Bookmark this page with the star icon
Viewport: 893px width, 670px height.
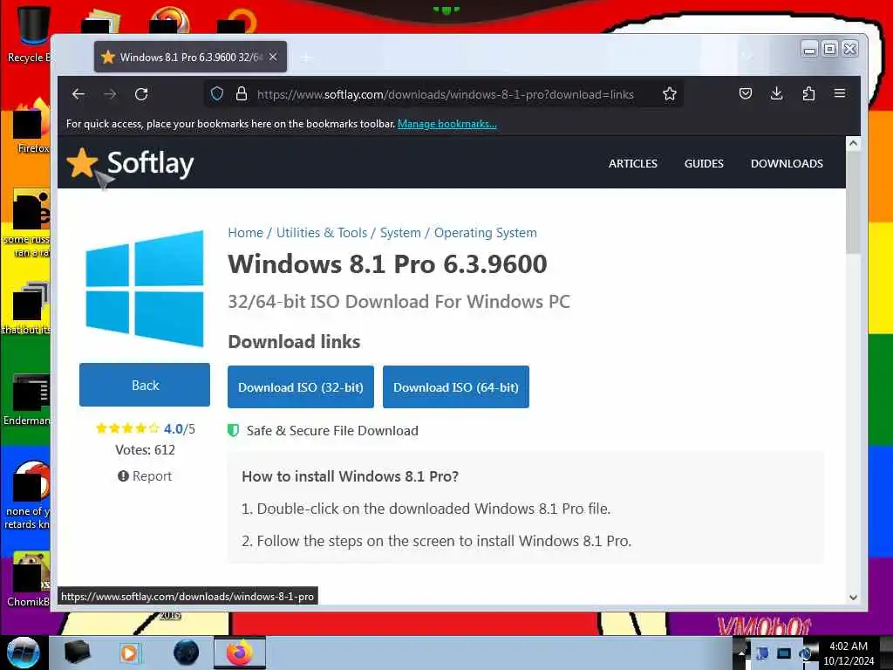pos(670,94)
